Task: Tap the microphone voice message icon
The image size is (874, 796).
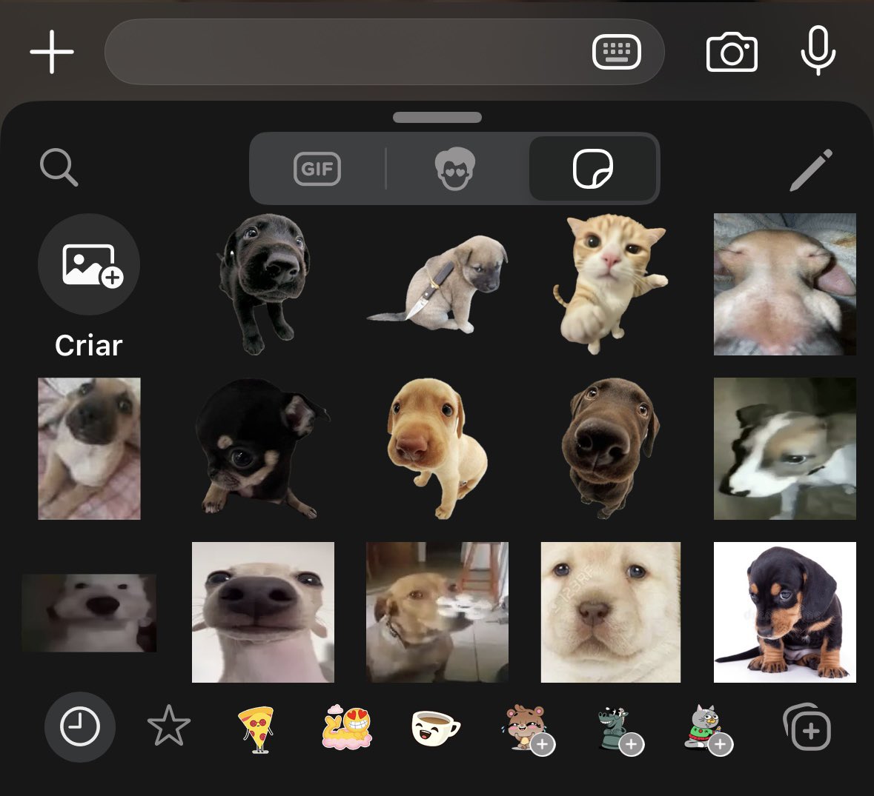Action: click(x=818, y=50)
